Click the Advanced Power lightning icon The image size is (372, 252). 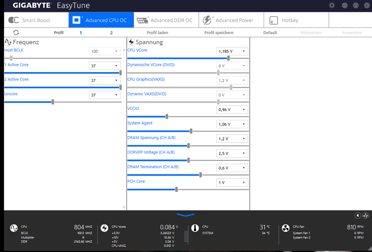[x=207, y=20]
